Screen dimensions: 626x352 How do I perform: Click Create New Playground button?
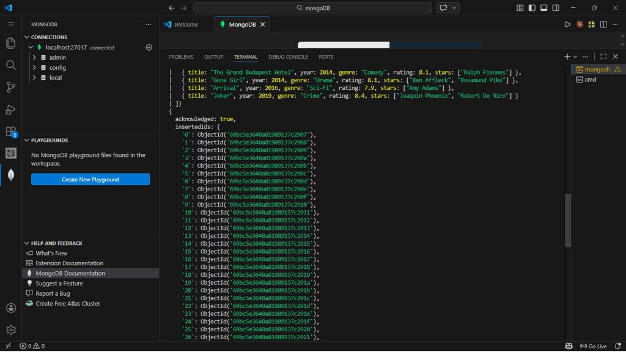[90, 179]
